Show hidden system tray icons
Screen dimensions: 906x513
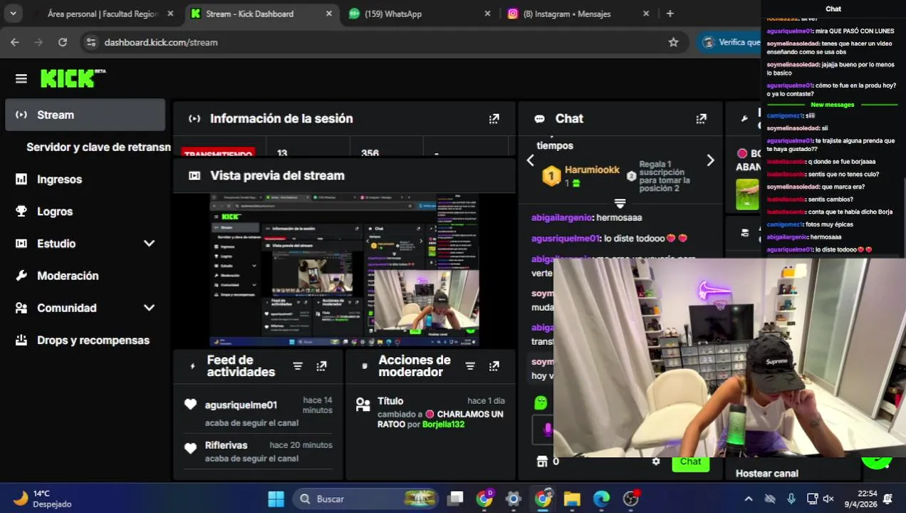click(748, 499)
